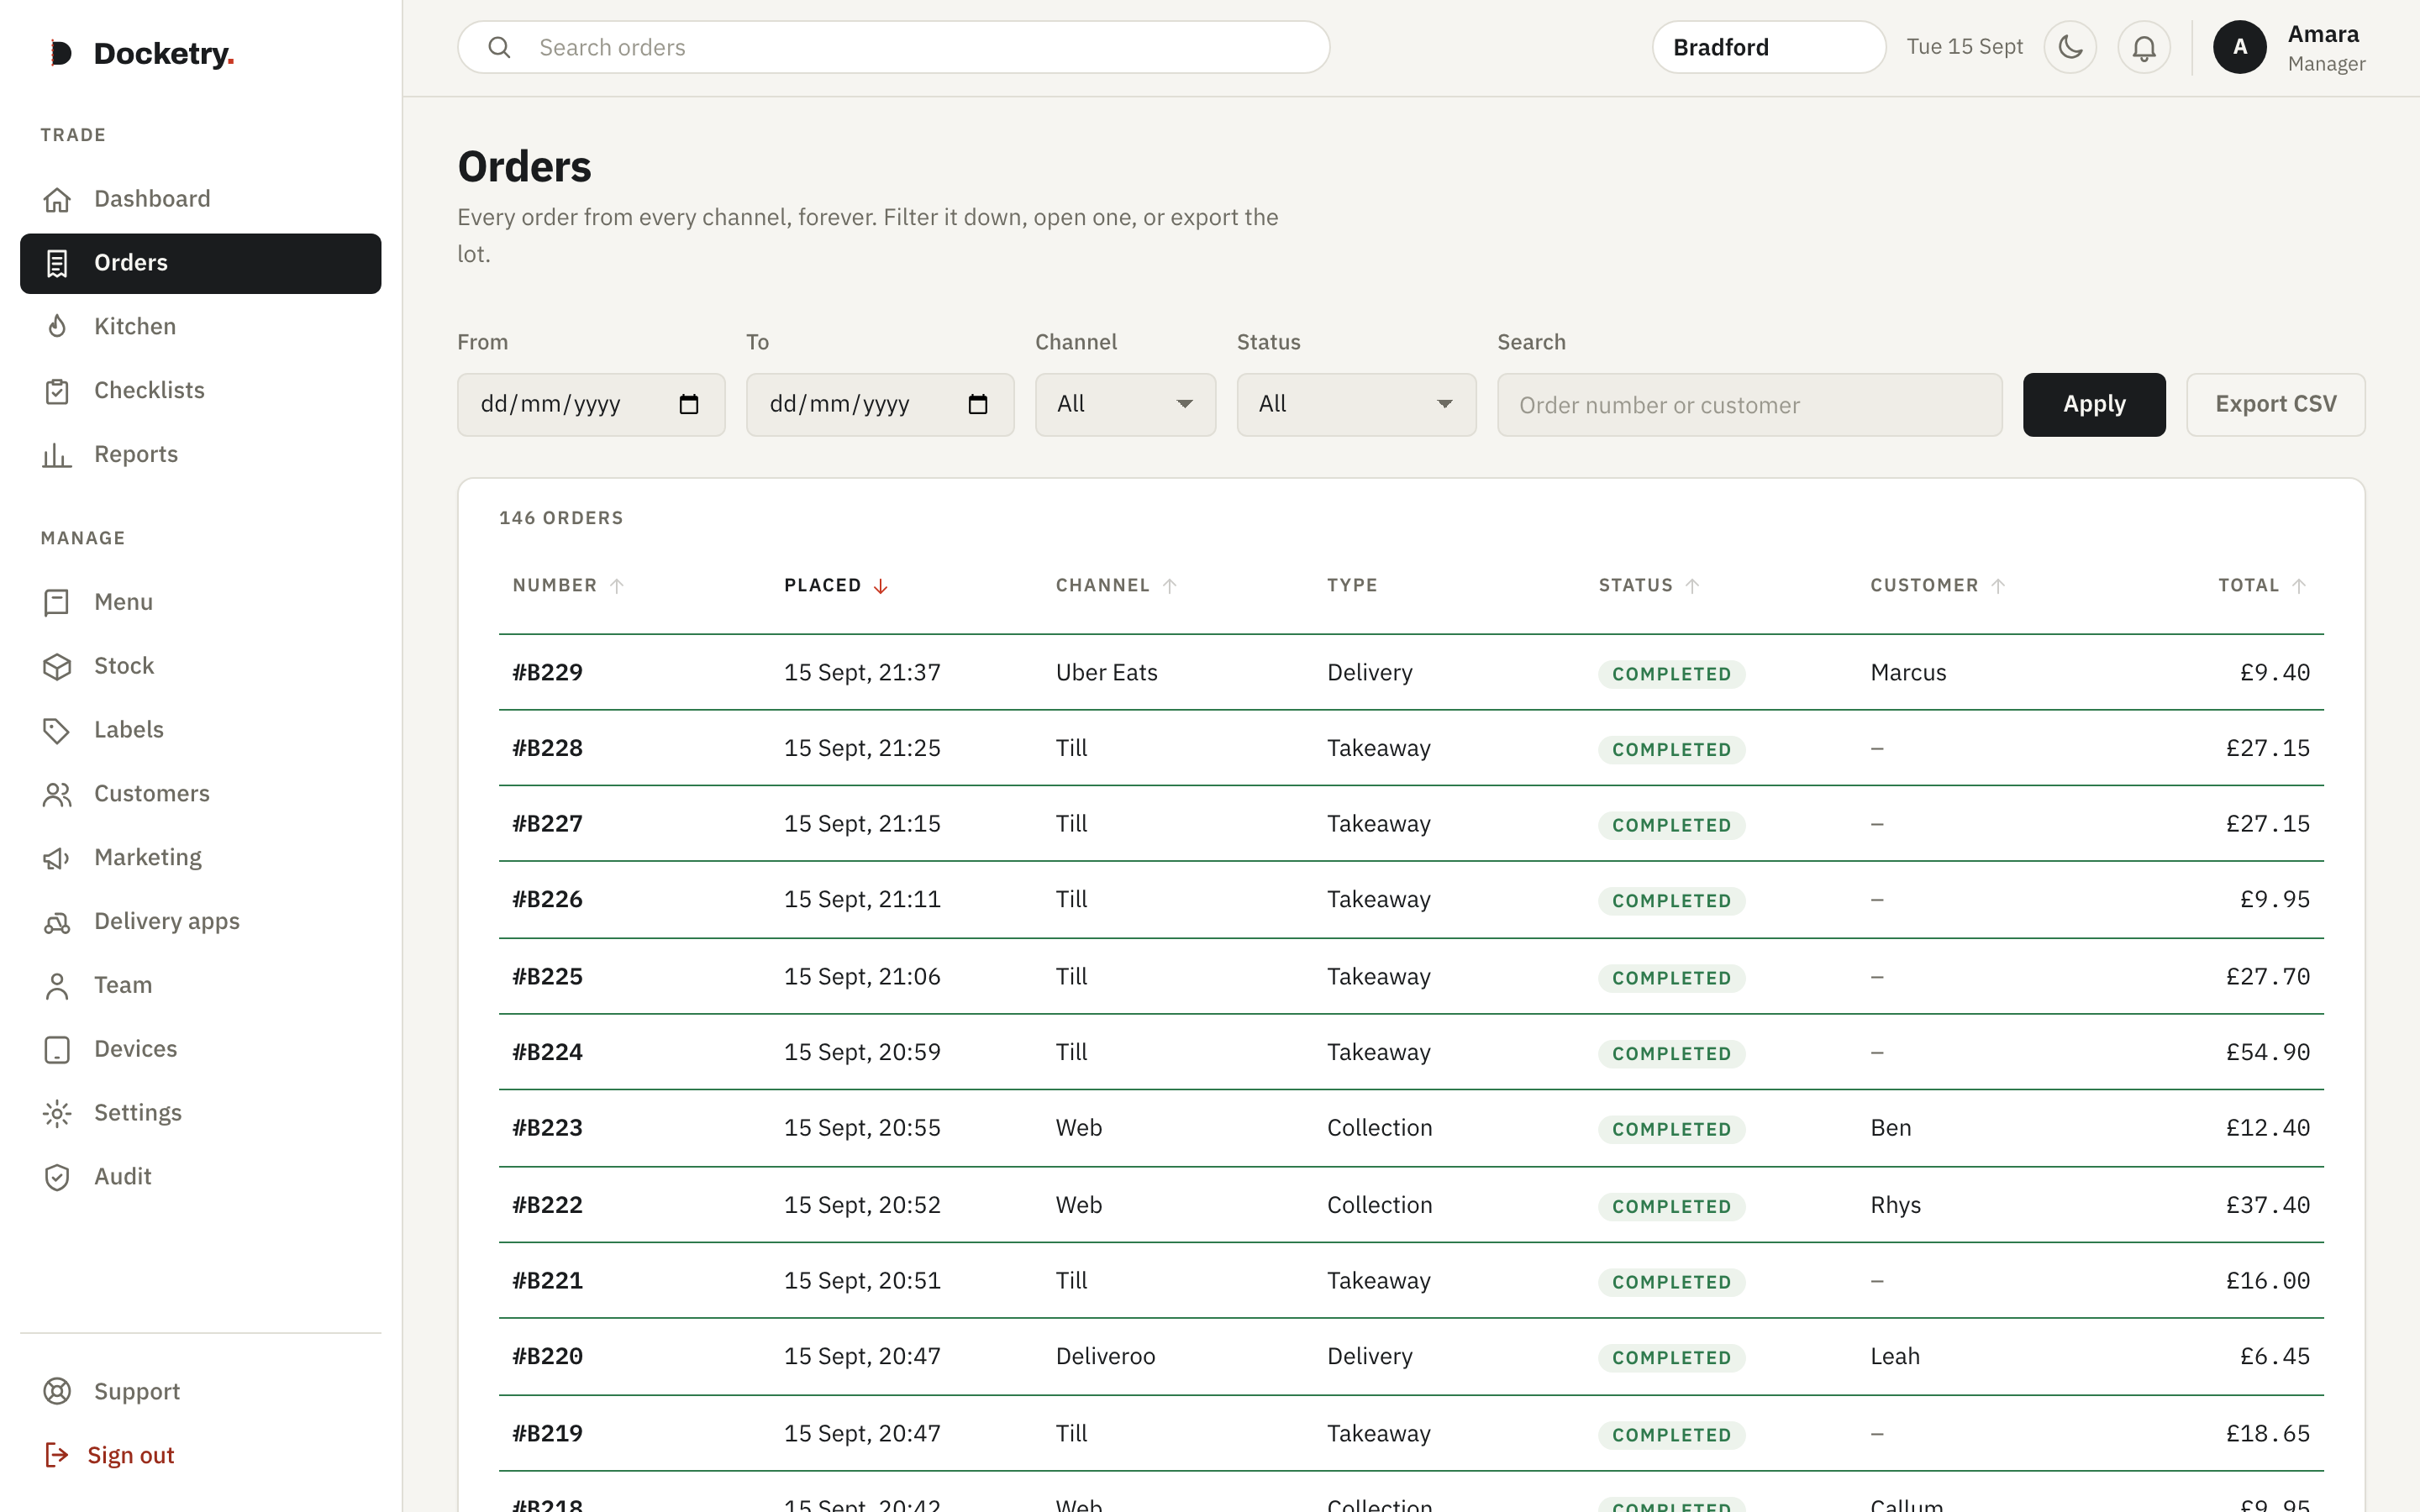2420x1512 pixels.
Task: Click the Support lifebuoy icon
Action: (x=57, y=1391)
